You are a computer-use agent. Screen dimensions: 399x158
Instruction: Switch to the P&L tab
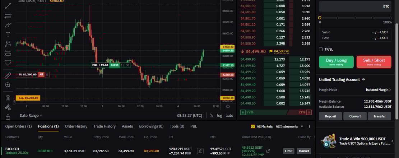point(194,126)
